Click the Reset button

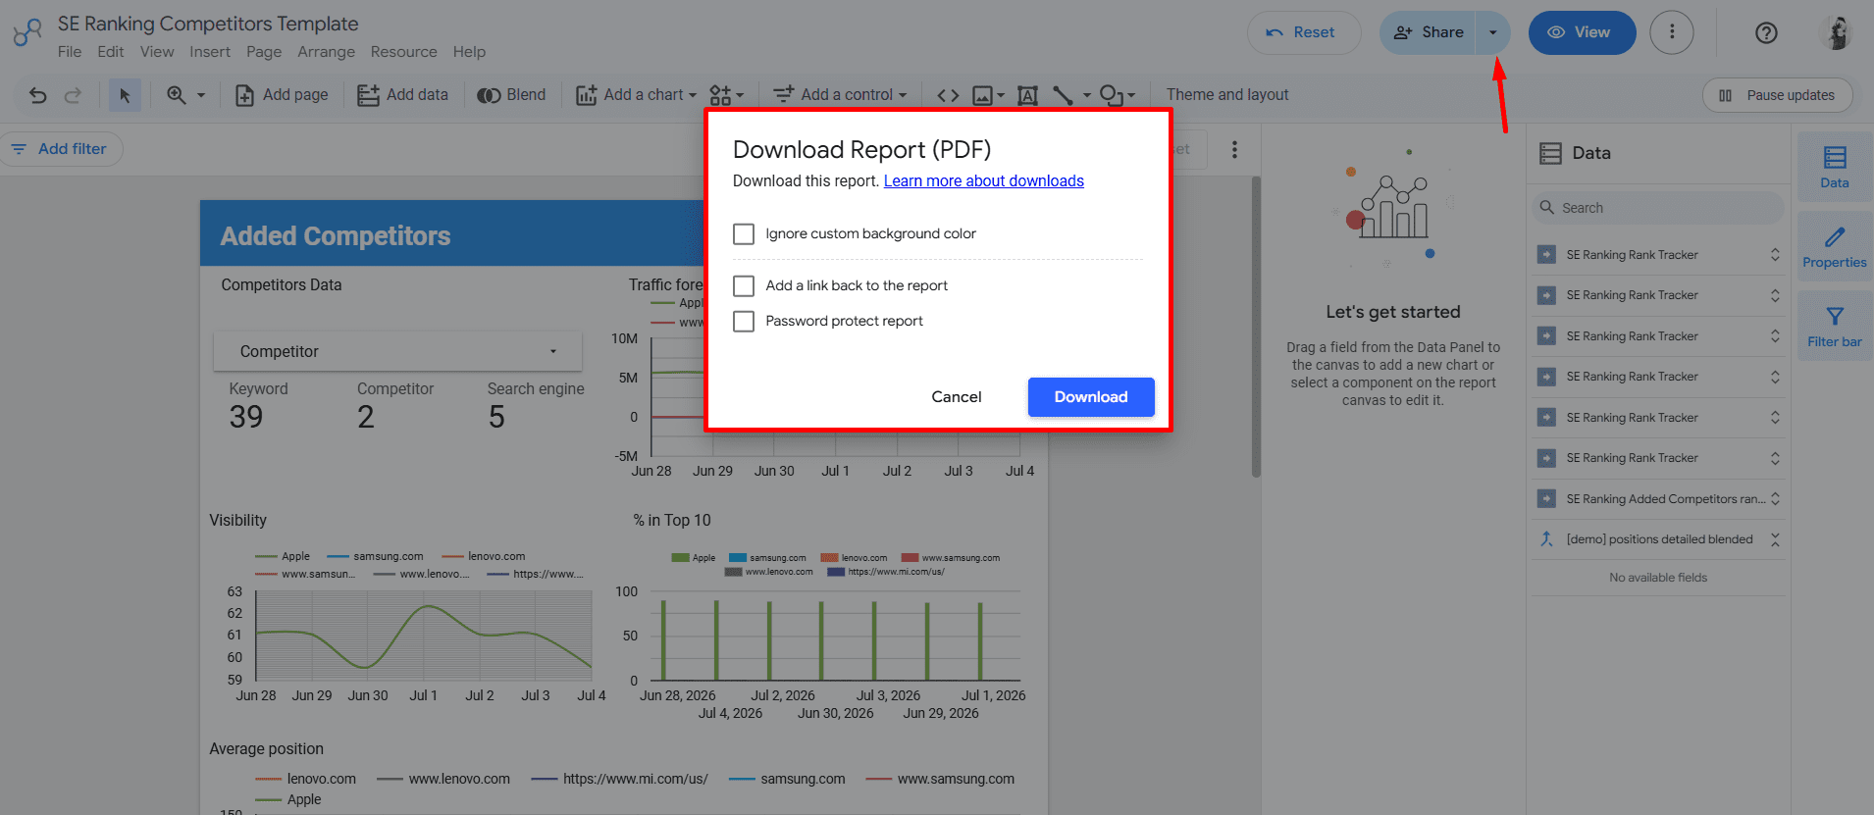[1304, 32]
